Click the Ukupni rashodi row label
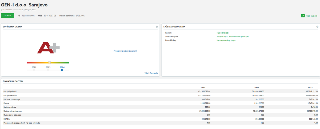320x129 pixels. (9, 95)
